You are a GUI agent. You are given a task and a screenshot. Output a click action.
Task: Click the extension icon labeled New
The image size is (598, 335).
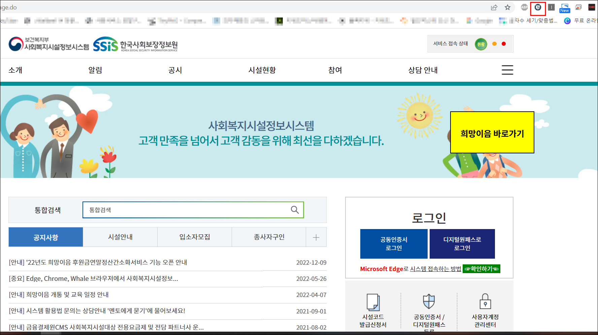pos(565,8)
